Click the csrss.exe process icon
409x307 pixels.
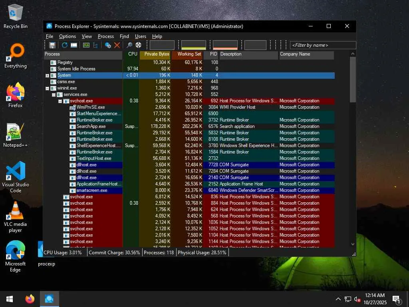pyautogui.click(x=53, y=82)
